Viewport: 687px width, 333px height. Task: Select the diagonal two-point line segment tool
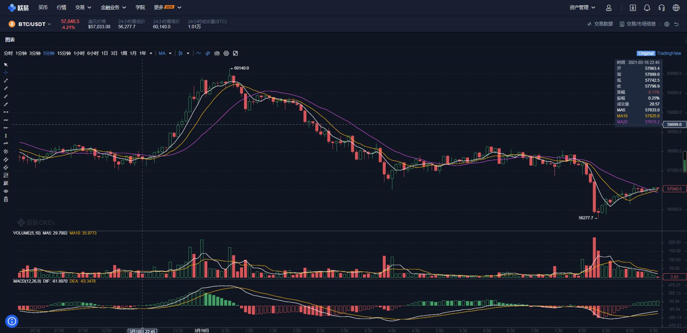[x=6, y=81]
